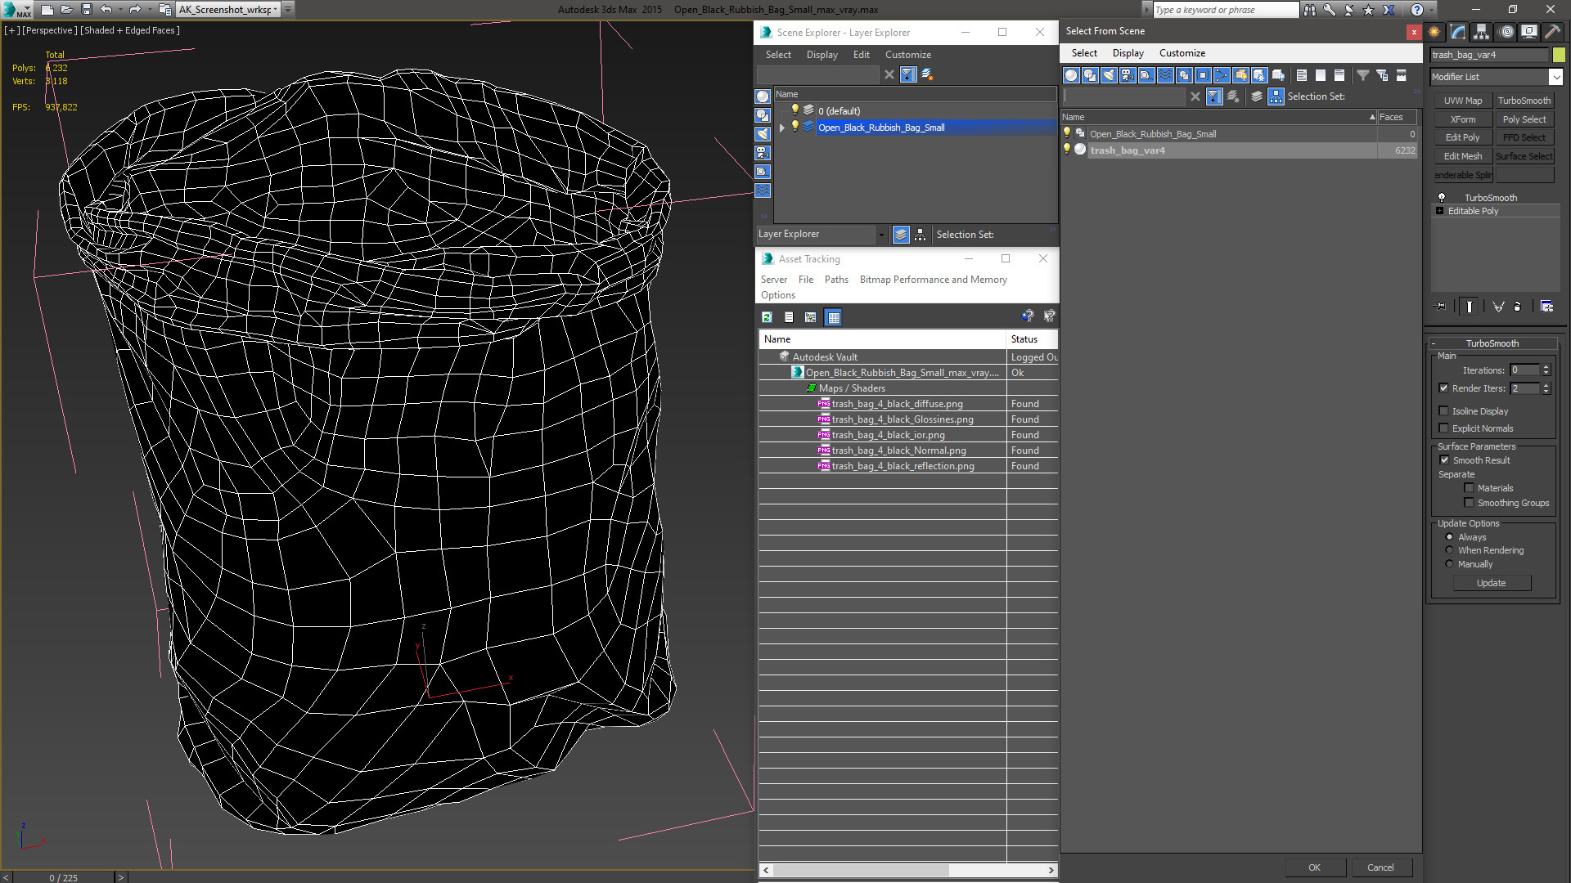This screenshot has width=1571, height=883.
Task: Increase Iterations spinner value
Action: pyautogui.click(x=1546, y=367)
